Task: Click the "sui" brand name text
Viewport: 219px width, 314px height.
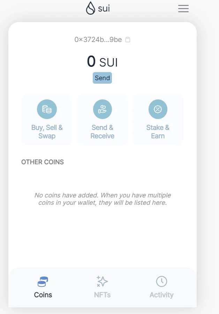Action: [104, 8]
